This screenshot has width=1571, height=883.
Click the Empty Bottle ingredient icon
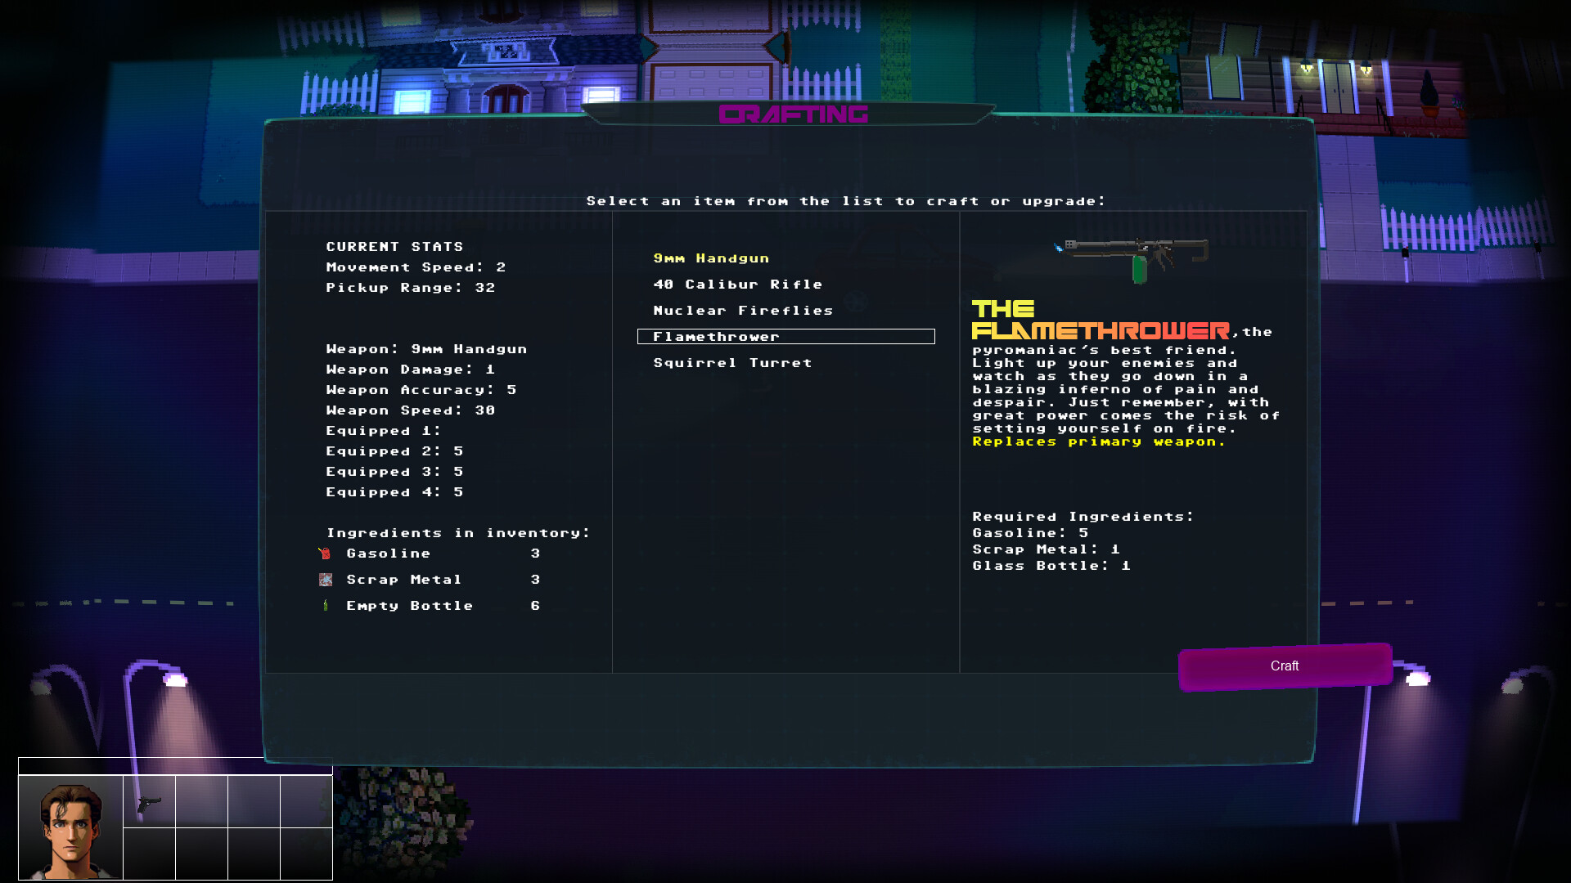(x=326, y=606)
